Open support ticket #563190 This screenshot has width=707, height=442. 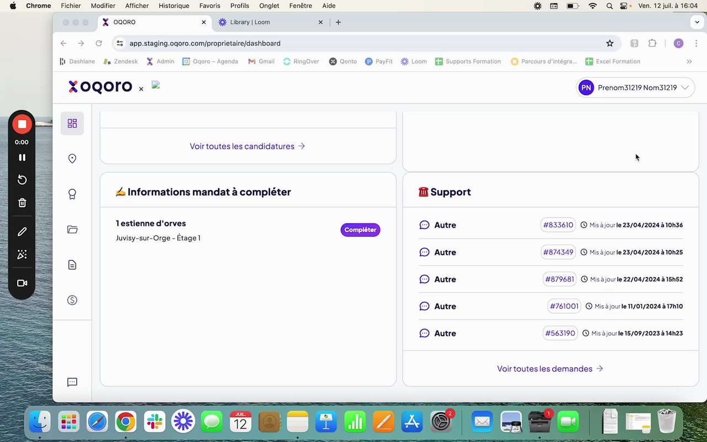pos(560,333)
